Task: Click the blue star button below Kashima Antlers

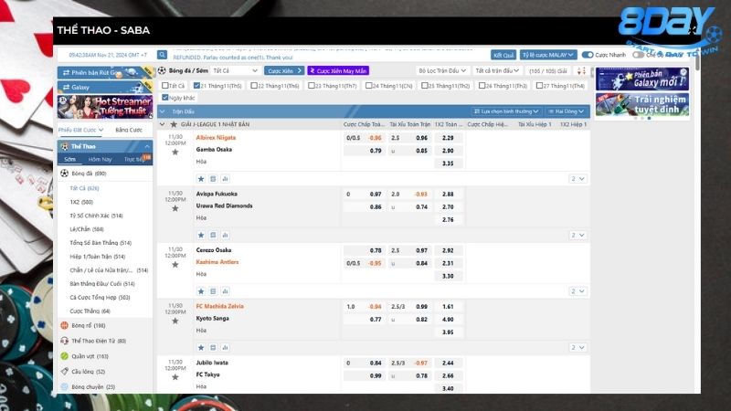Action: click(x=201, y=291)
